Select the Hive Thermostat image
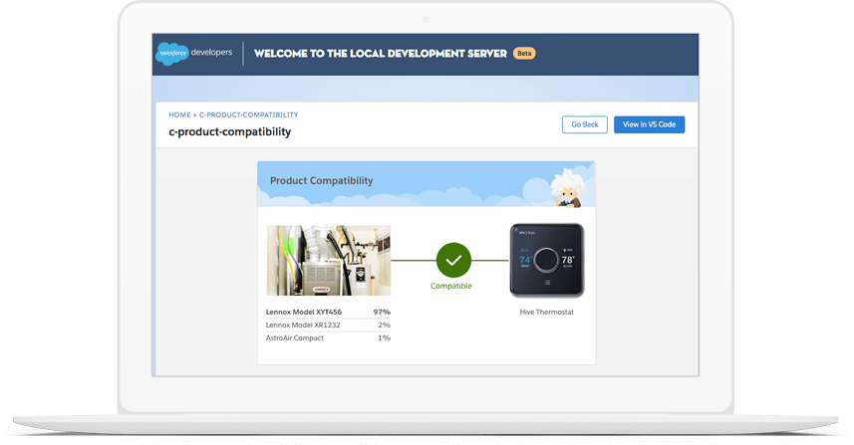Screen dimensions: 854x445 coord(547,261)
